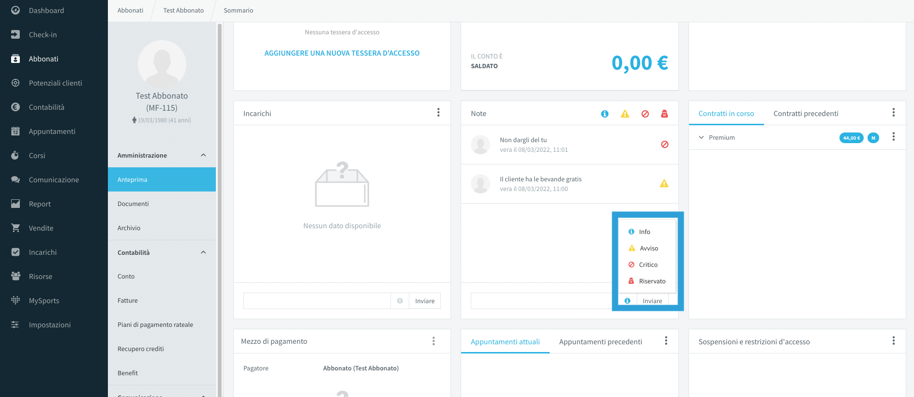Viewport: 914px width, 397px height.
Task: Open the Incarichi panel three-dot menu
Action: click(438, 112)
